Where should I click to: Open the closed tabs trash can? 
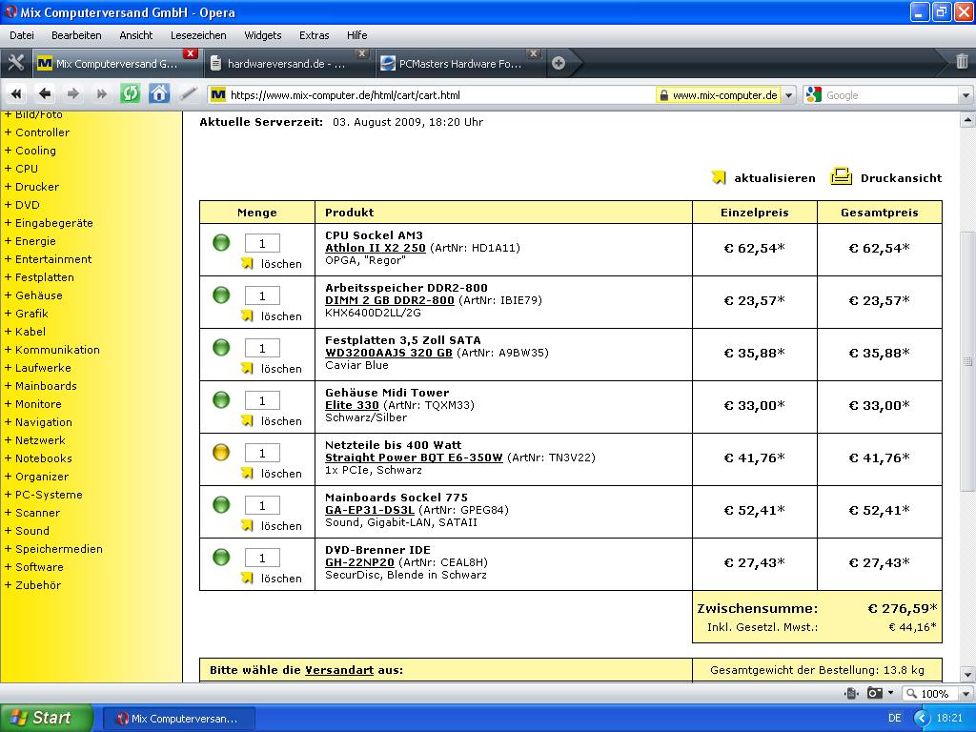click(961, 62)
